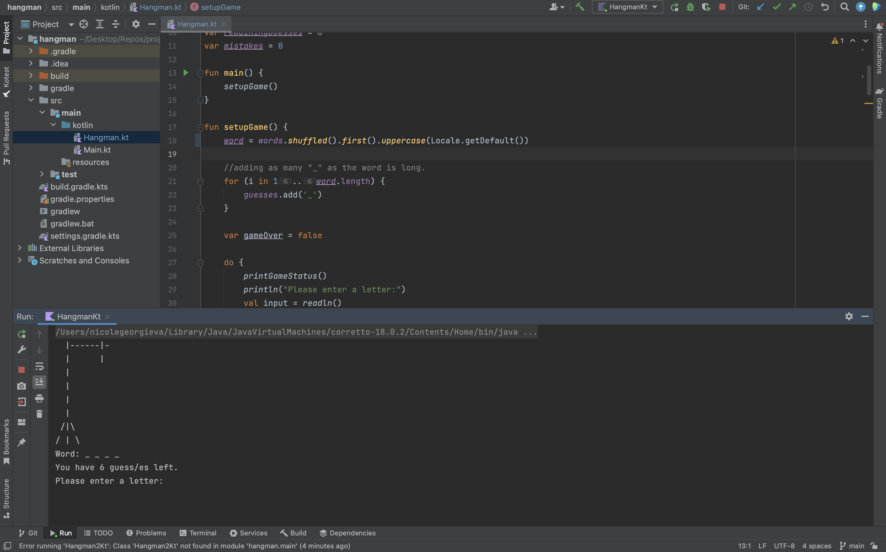886x552 pixels.
Task: Click the setupGame breadcrumb in the navigation bar
Action: (x=220, y=7)
